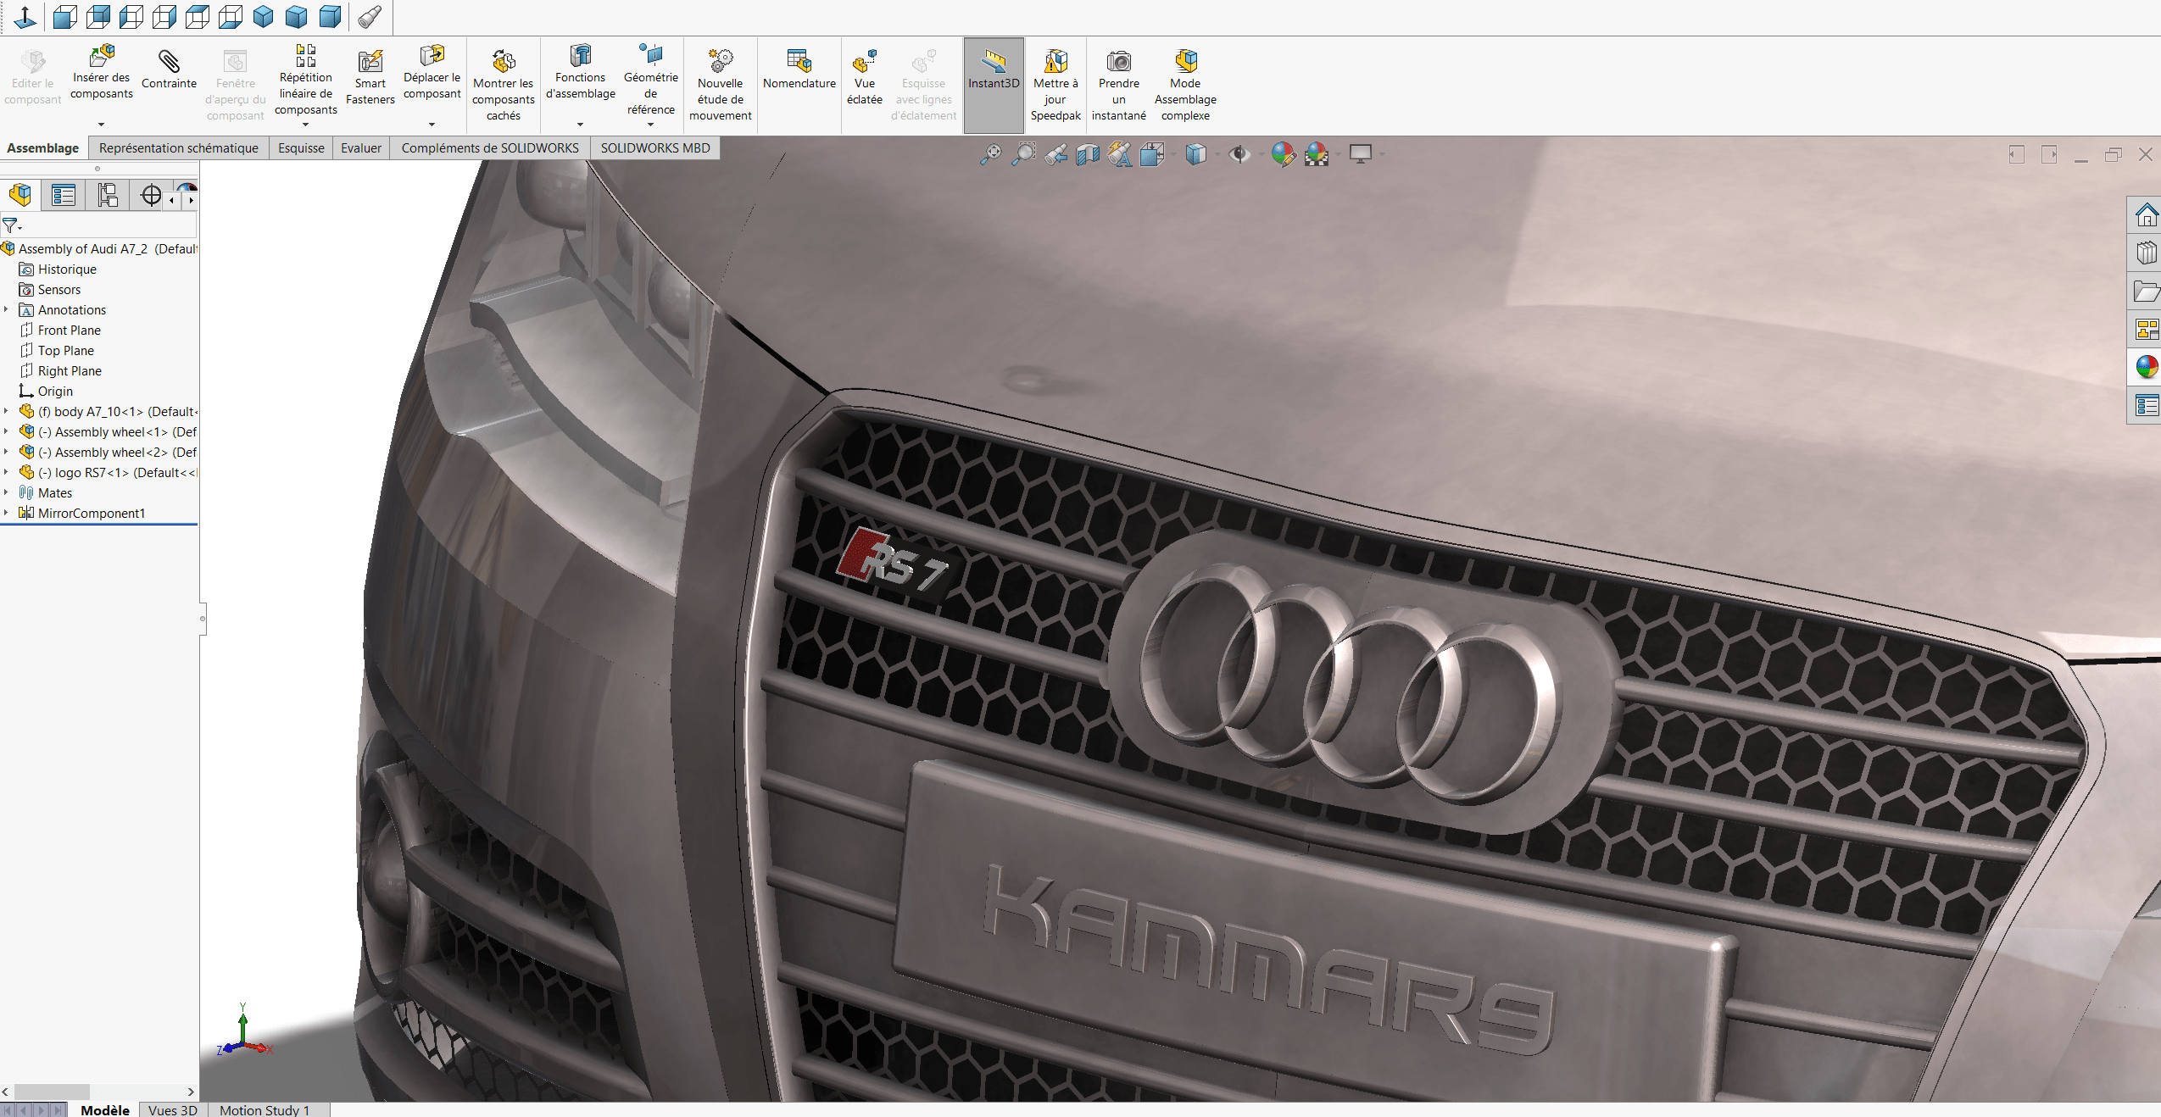This screenshot has width=2161, height=1117.
Task: Start Nouvelle étude de mouvement
Action: pyautogui.click(x=721, y=84)
